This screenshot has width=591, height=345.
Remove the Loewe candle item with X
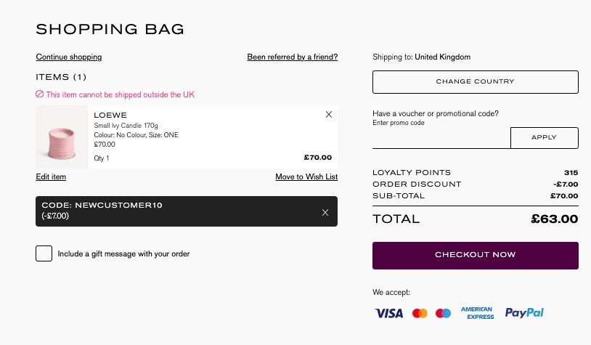click(x=329, y=115)
